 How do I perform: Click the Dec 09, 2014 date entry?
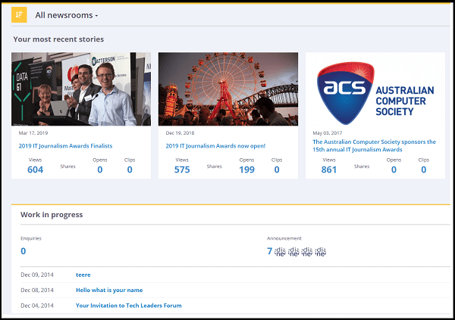pos(37,275)
